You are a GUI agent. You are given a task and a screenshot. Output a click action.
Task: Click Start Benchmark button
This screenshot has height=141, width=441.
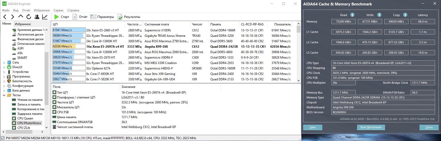click(x=371, y=127)
